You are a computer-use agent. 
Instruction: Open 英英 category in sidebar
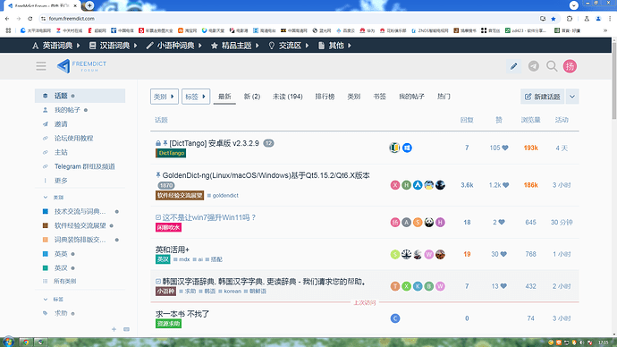tap(80, 254)
